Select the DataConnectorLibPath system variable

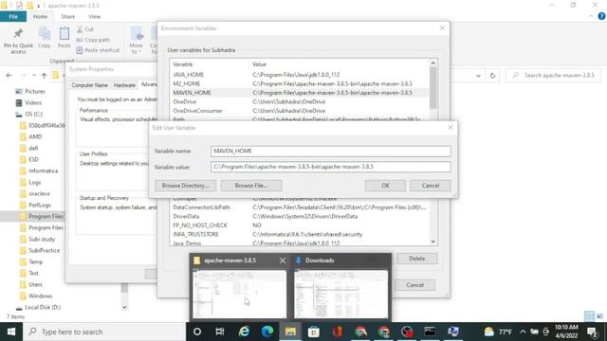300,207
